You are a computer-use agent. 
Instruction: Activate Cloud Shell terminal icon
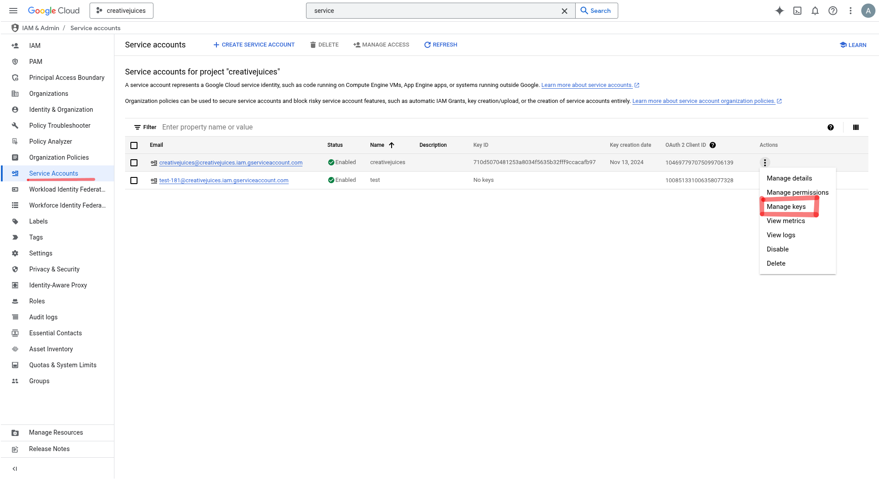[x=797, y=11]
